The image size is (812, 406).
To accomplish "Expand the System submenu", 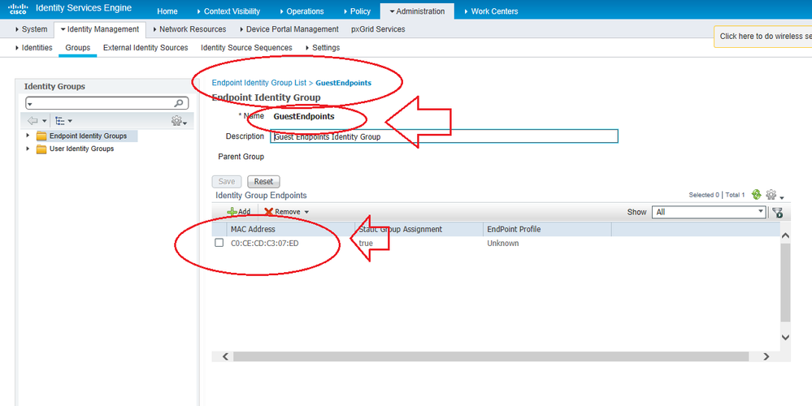I will tap(32, 29).
